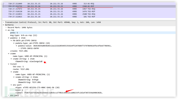
Task: Click KRB5 protocol cell in packet 739
Action: point(75,17)
